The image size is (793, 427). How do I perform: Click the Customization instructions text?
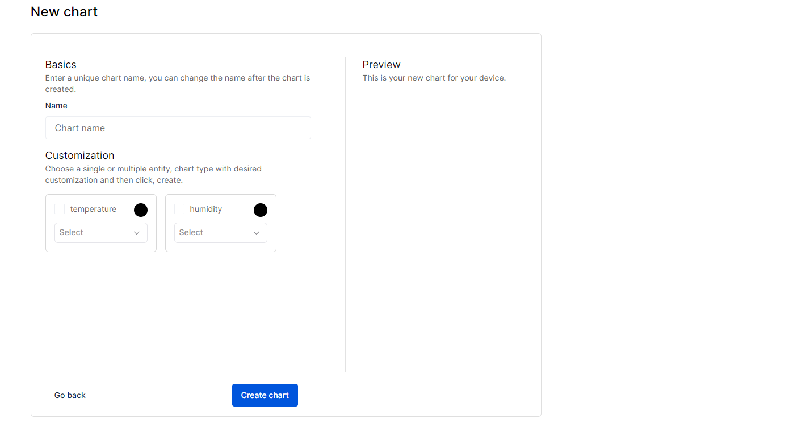coord(153,174)
